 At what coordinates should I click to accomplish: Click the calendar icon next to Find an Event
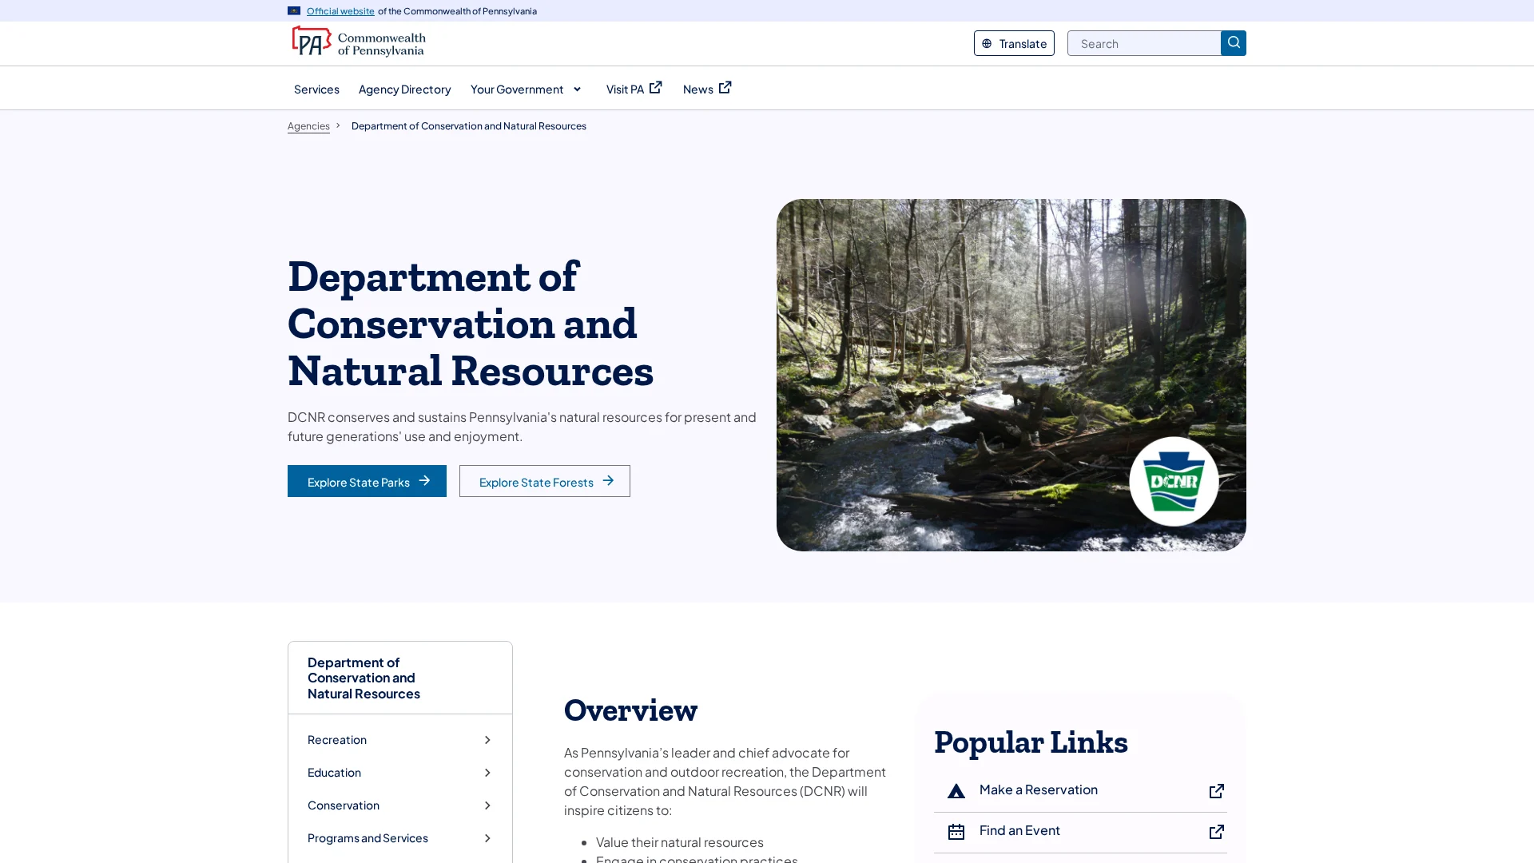pyautogui.click(x=956, y=832)
